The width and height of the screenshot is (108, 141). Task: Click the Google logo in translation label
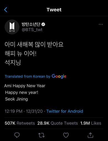(59, 76)
